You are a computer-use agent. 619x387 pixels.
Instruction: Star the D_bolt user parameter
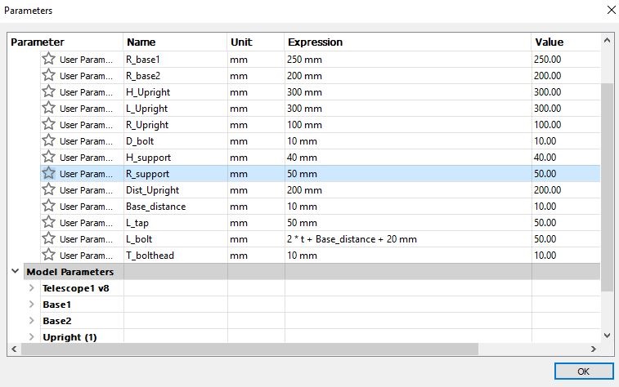48,140
